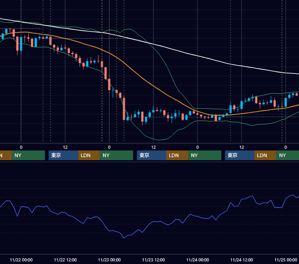
Task: Click the NY session block spanning 11/22 00:00
Action: 28,155
